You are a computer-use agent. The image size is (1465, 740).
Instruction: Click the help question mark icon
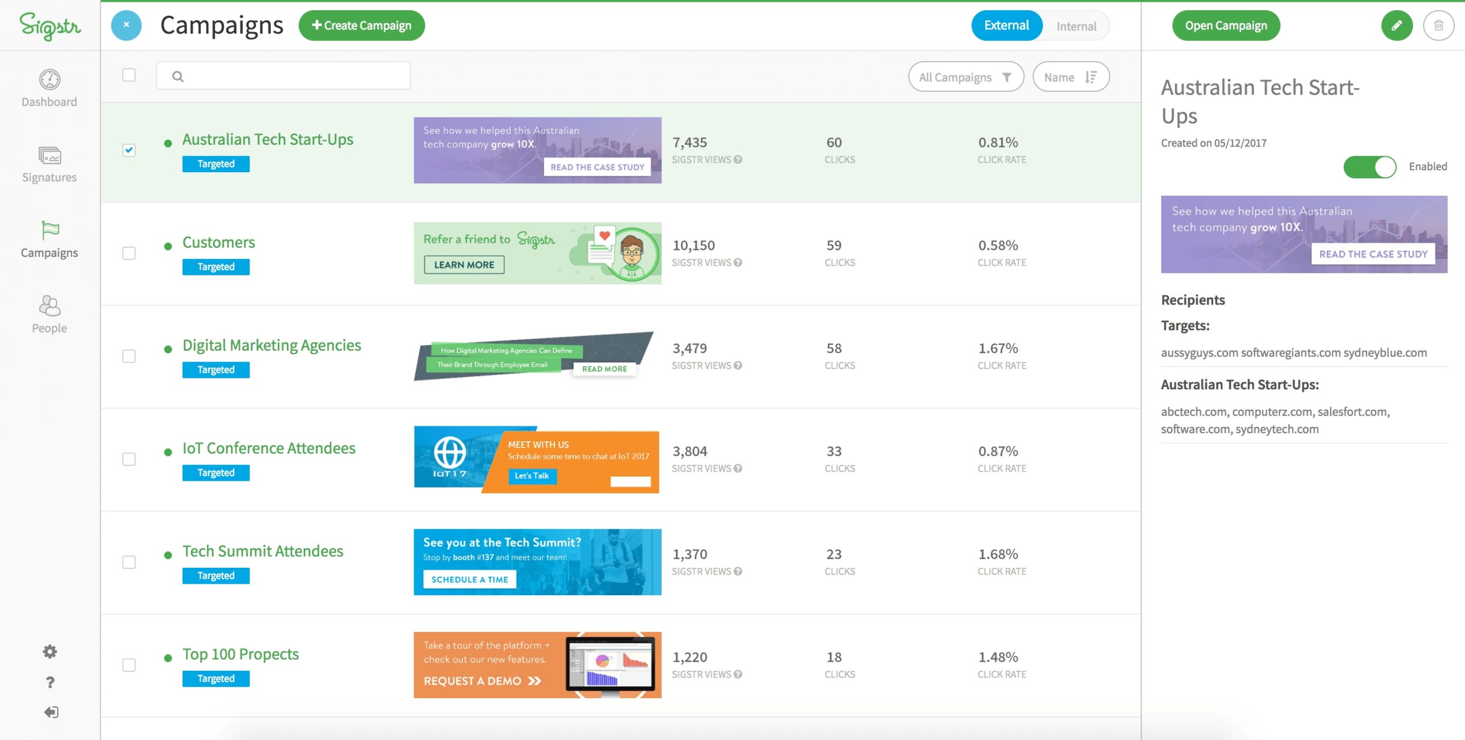tap(50, 682)
